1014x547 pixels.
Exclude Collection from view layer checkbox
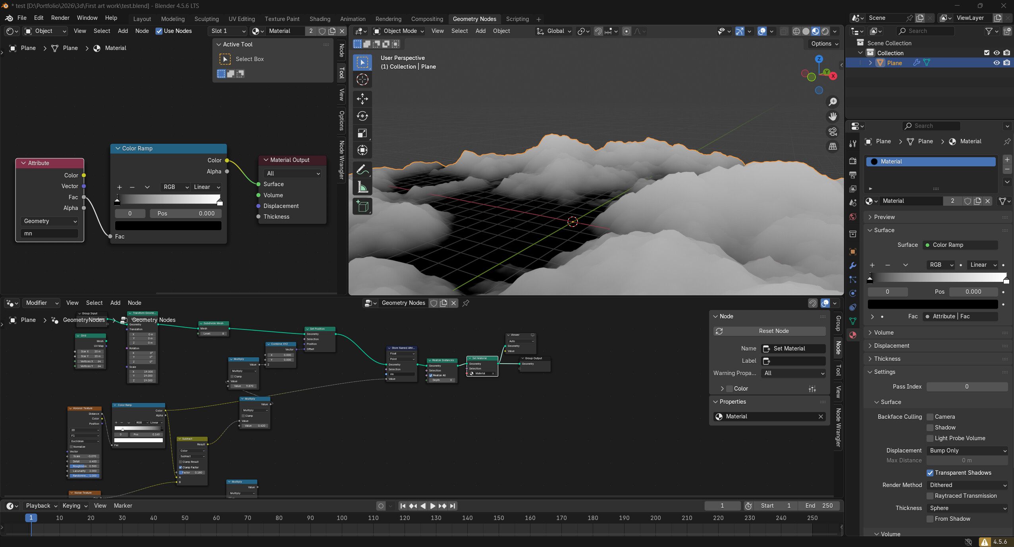987,53
